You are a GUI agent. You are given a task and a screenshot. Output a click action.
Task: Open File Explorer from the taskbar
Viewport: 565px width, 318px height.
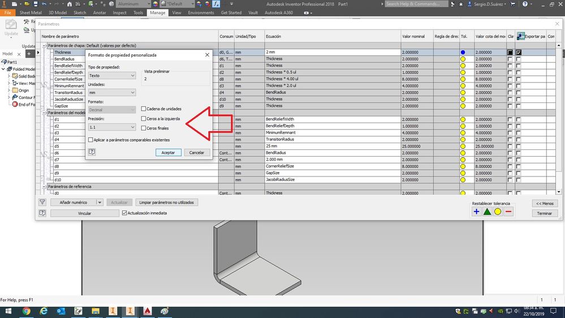click(96, 311)
